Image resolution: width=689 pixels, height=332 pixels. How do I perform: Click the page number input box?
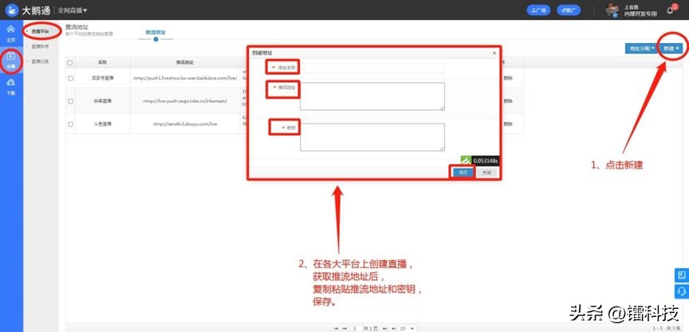pos(356,328)
